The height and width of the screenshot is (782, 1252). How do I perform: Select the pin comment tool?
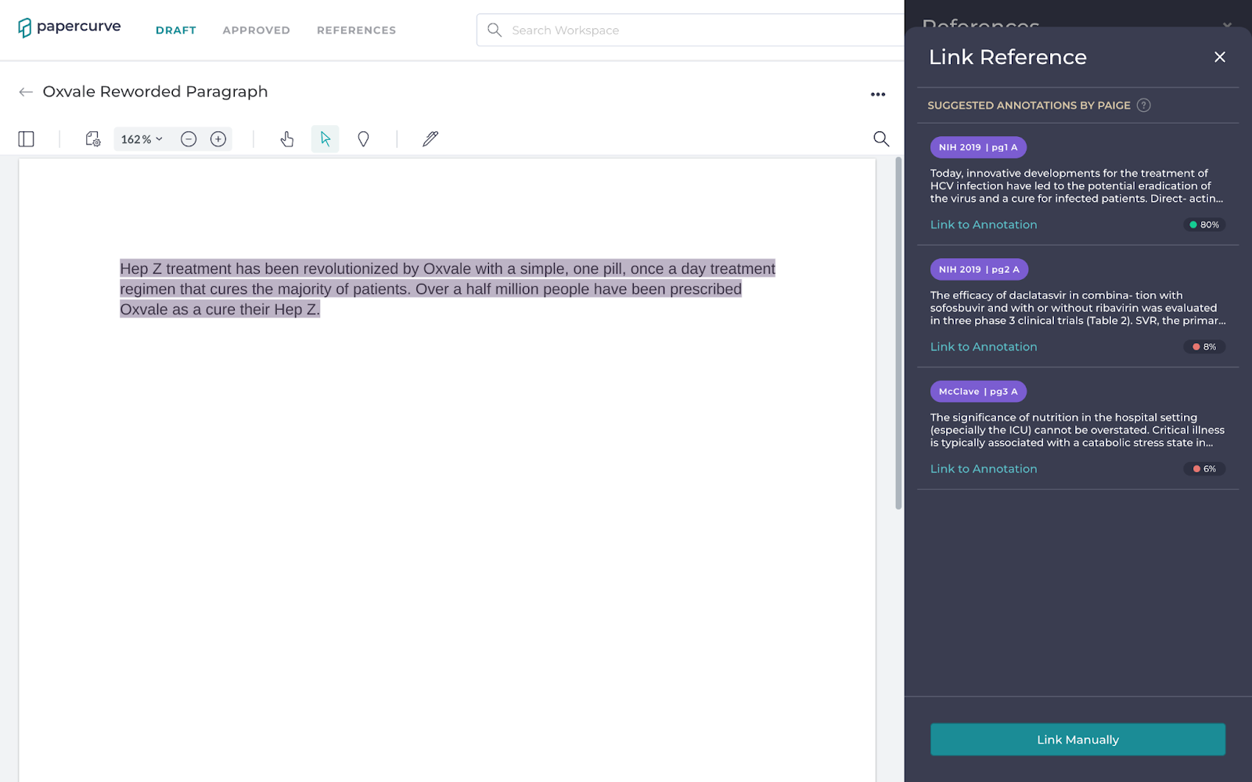363,139
